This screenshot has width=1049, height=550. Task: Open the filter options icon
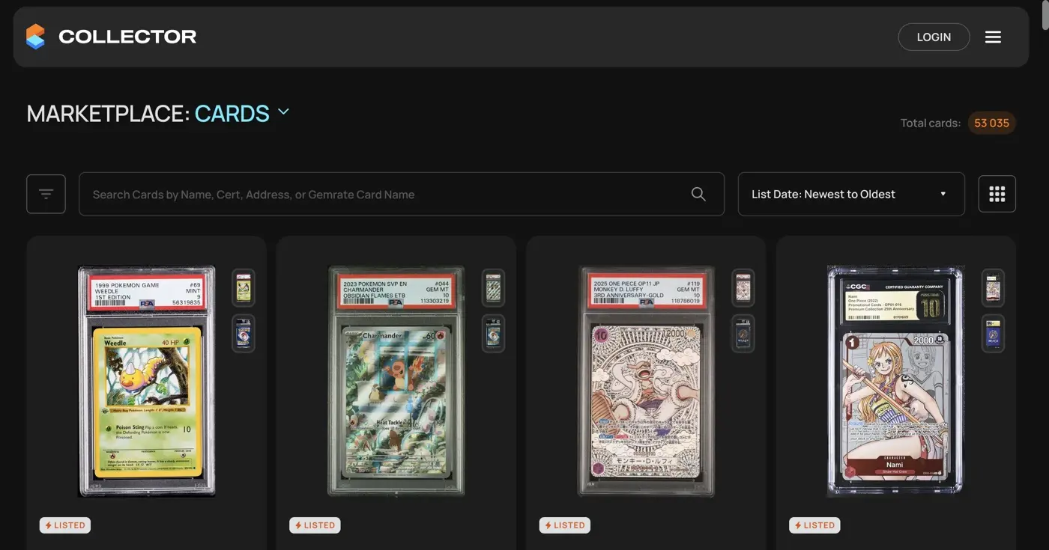coord(46,194)
